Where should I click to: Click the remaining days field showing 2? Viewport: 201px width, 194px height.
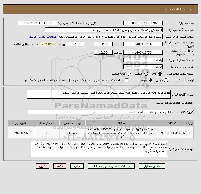pos(75,44)
